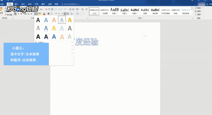212x115 pixels.
Task: Open Change Case Aa dropdown
Action: click(x=42, y=9)
